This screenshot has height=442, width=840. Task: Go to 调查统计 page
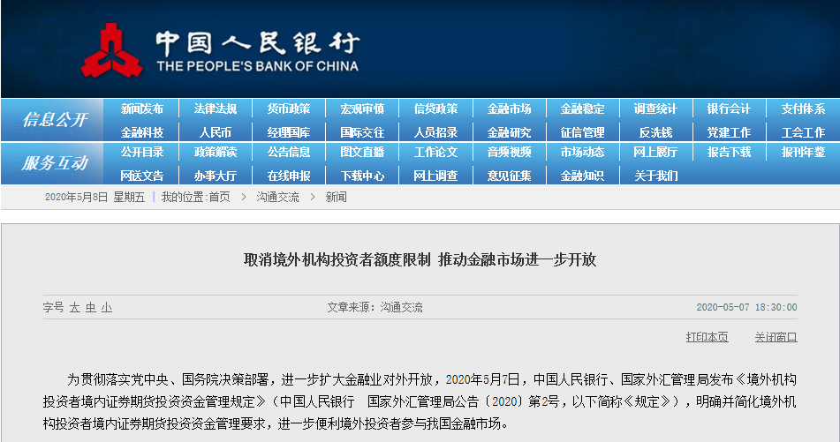655,109
